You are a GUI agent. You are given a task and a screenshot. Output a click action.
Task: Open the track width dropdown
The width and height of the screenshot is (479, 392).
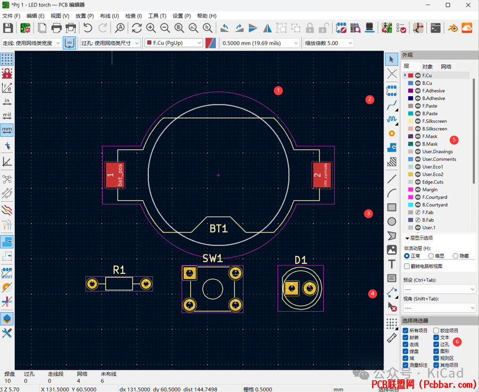click(x=31, y=43)
